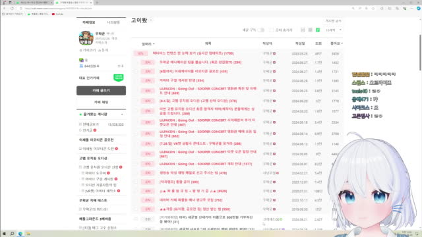The height and width of the screenshot is (237, 422).
Task: Open the 전체글보기 board
Action: point(91,124)
